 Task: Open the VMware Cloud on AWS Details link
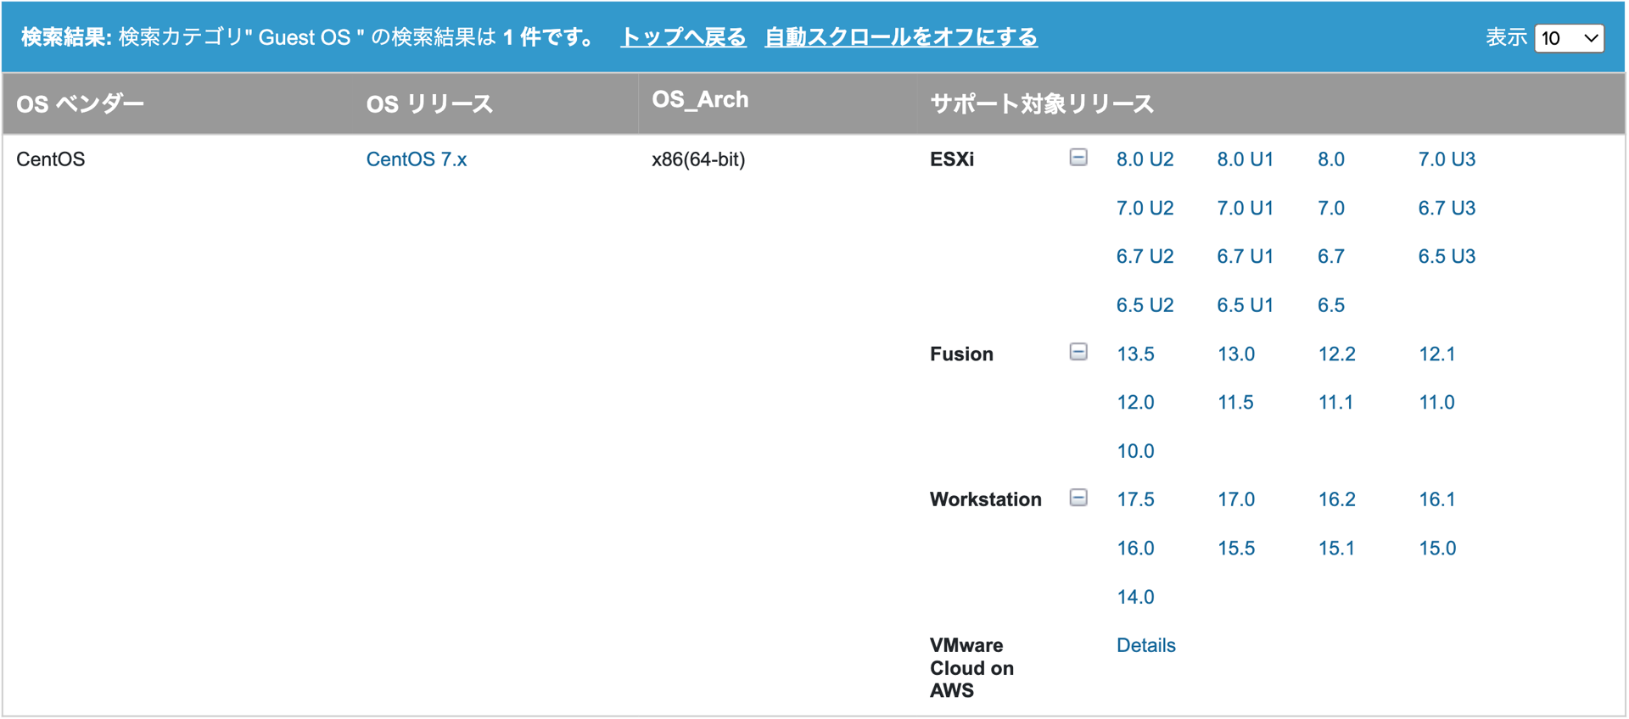tap(1145, 645)
